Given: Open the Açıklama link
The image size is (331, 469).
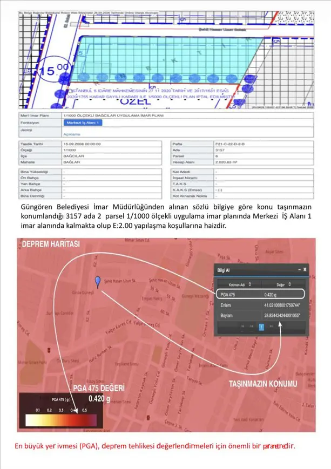Looking at the screenshot, I should pos(71,134).
